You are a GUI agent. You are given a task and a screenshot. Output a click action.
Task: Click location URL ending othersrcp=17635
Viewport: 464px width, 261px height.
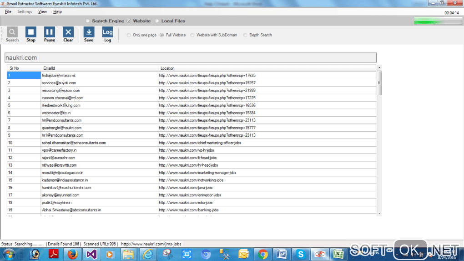pyautogui.click(x=207, y=76)
